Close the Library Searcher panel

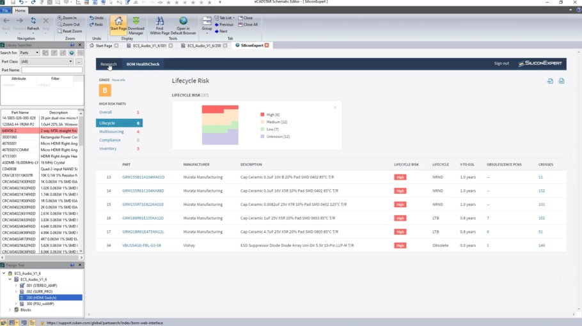tap(80, 45)
